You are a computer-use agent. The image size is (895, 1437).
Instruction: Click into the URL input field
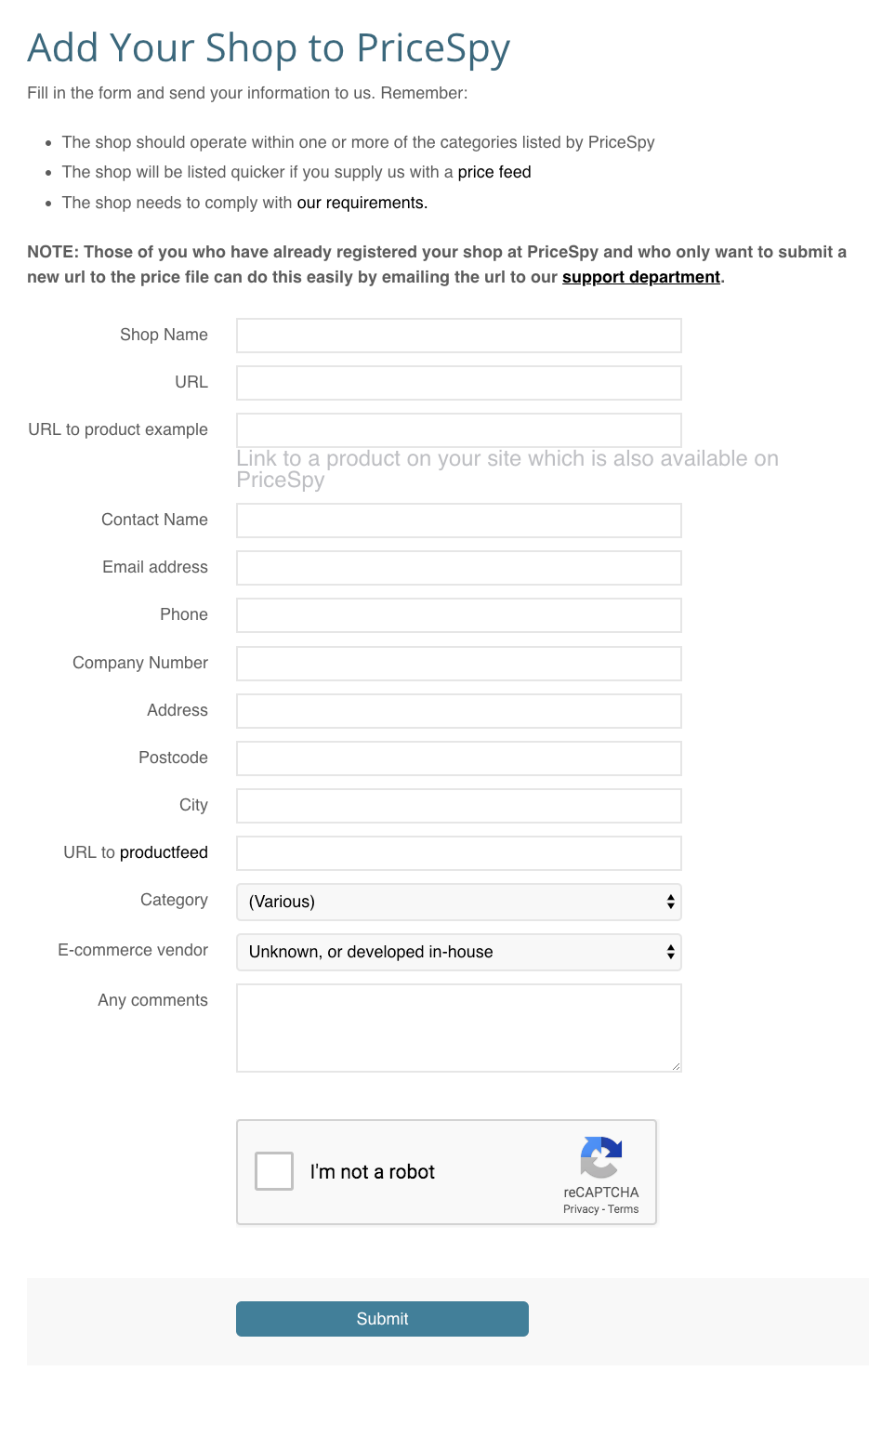pyautogui.click(x=458, y=383)
